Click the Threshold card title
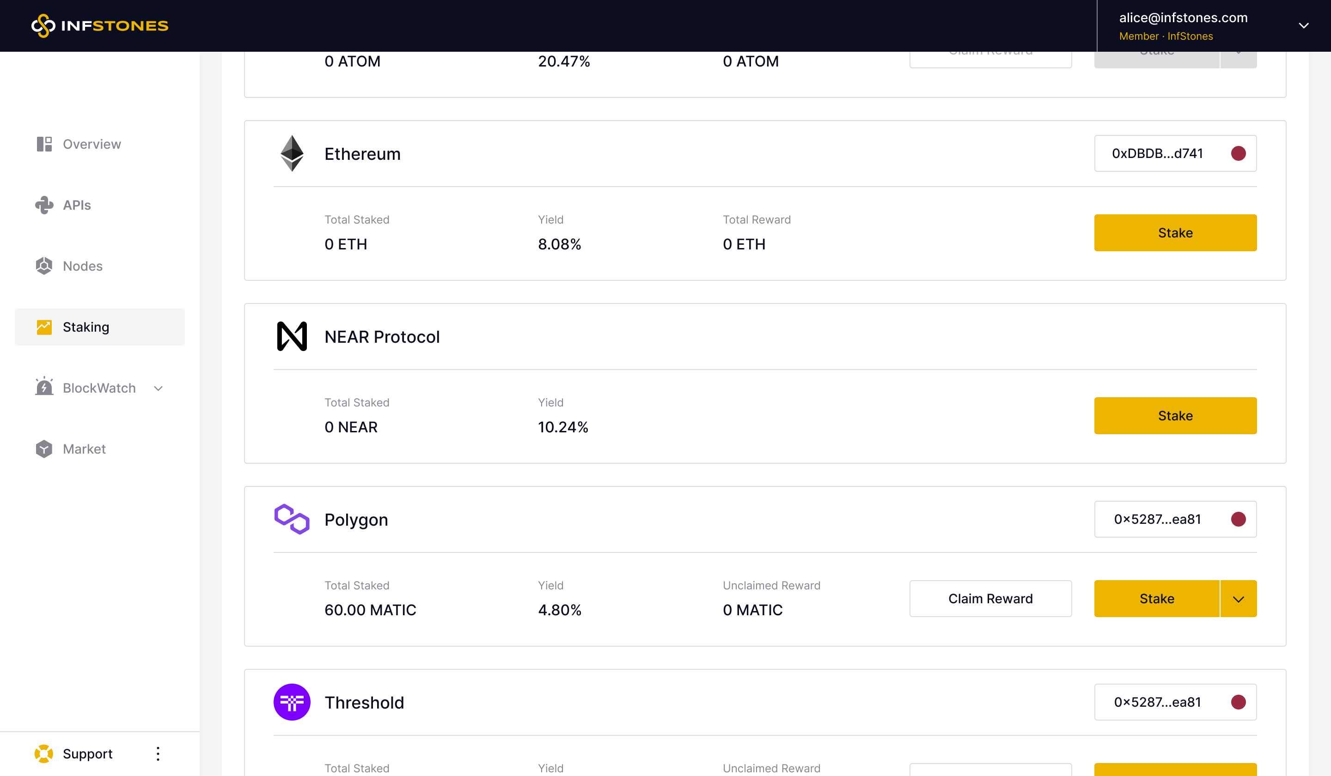The image size is (1331, 776). pyautogui.click(x=364, y=703)
